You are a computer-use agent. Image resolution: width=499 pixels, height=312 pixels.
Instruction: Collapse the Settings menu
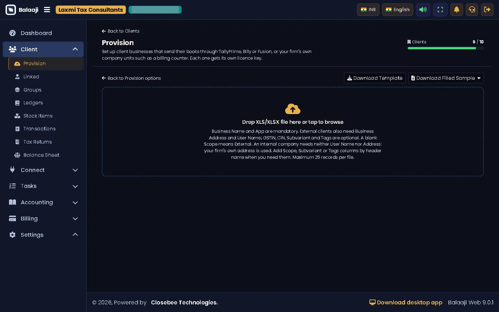[x=43, y=235]
